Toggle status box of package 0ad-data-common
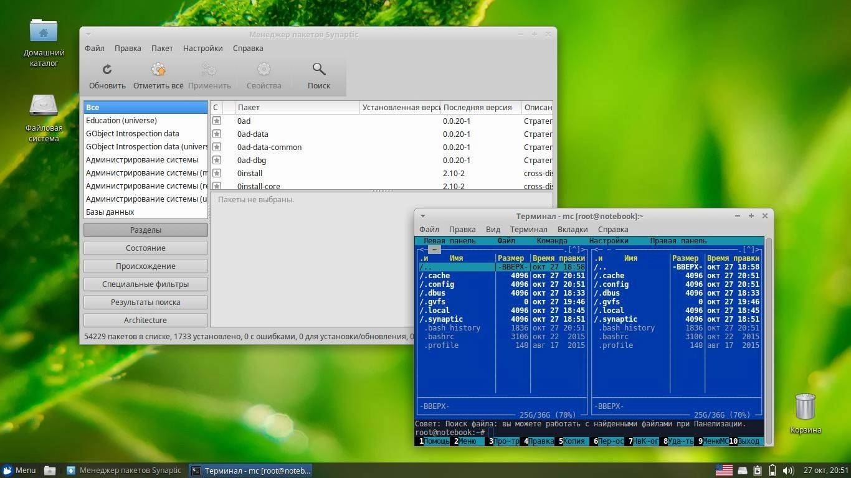Image resolution: width=851 pixels, height=478 pixels. 217,147
